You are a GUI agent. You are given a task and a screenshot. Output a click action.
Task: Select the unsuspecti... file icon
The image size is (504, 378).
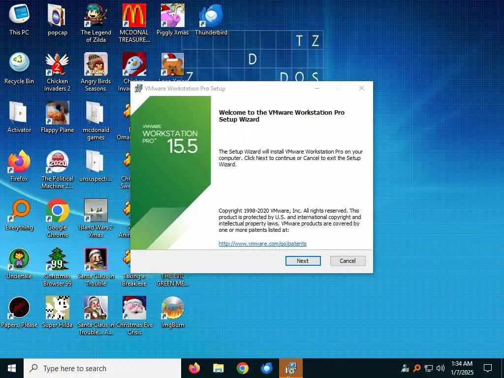(x=96, y=166)
